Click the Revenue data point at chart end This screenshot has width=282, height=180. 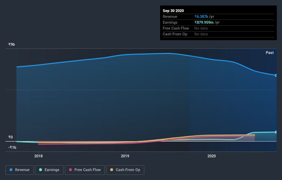(276, 75)
